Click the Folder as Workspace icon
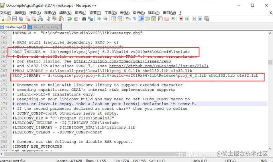The width and height of the screenshot is (273, 162). point(167,19)
